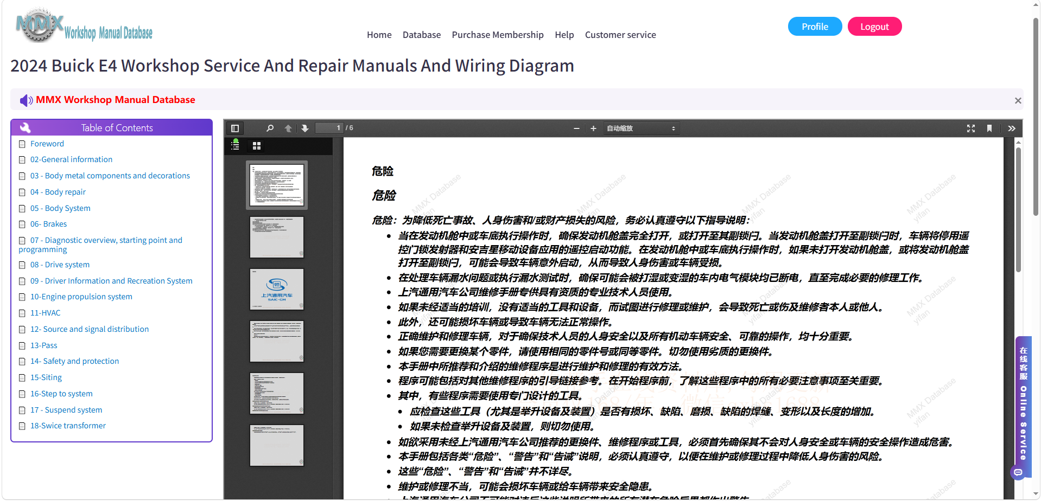This screenshot has height=501, width=1041.
Task: Open the 自动缩放 zoom dropdown
Action: [641, 129]
